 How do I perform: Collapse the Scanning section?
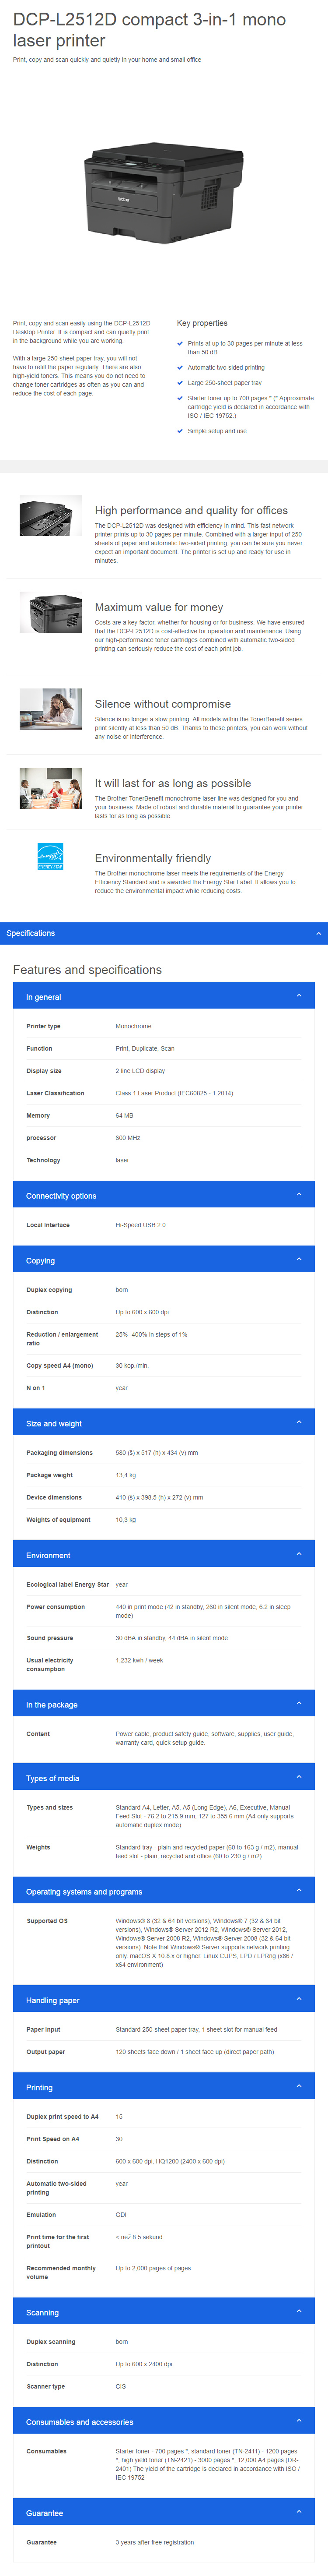coord(298,2311)
